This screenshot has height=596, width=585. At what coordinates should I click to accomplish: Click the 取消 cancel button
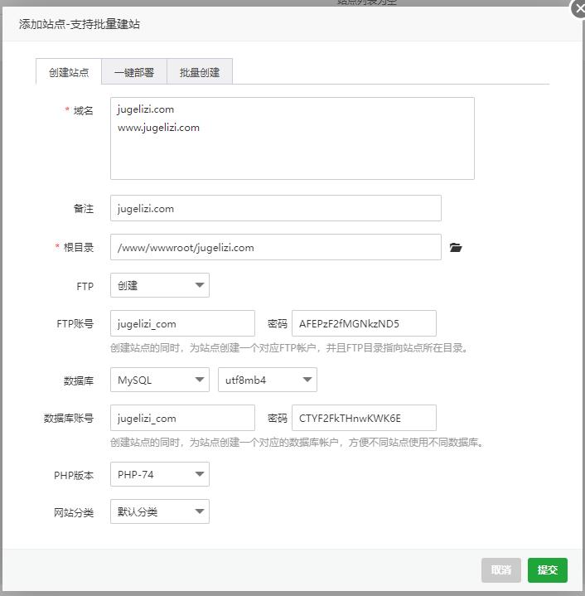point(500,569)
